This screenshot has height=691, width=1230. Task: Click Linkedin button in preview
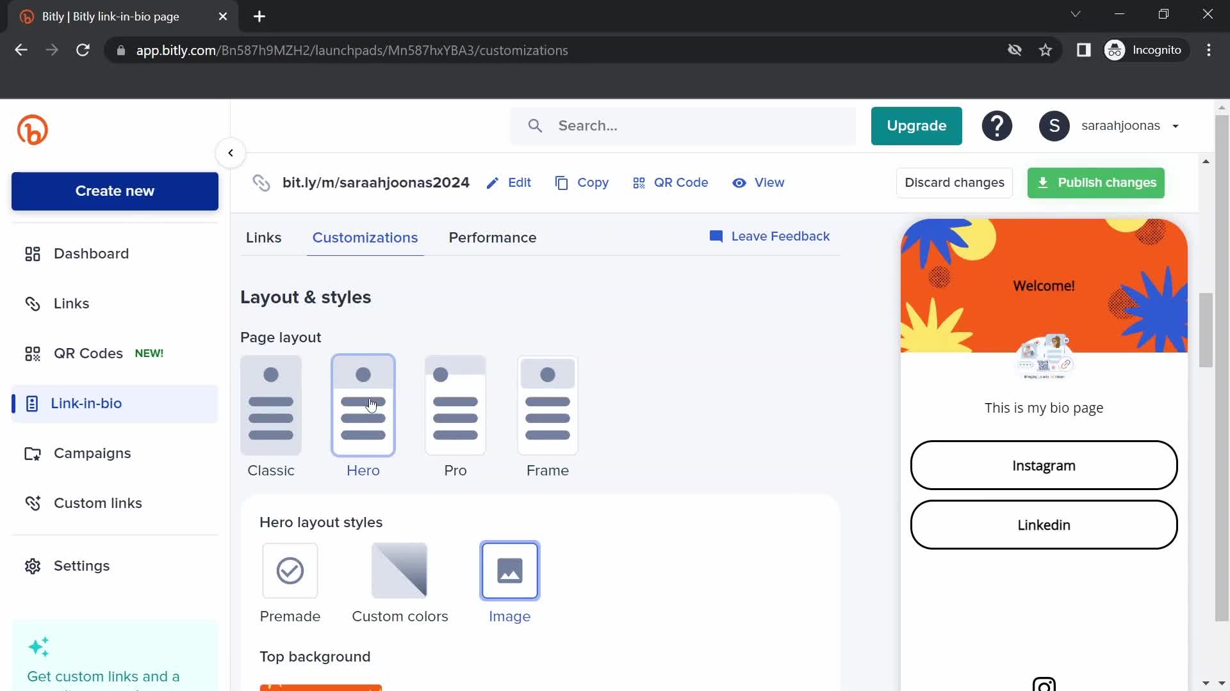click(x=1044, y=525)
